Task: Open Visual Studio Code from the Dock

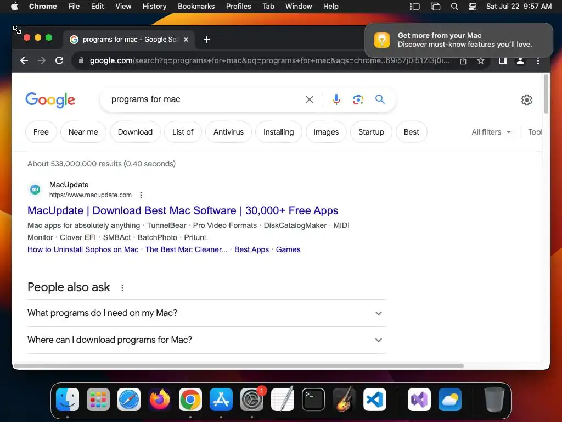Action: [374, 399]
